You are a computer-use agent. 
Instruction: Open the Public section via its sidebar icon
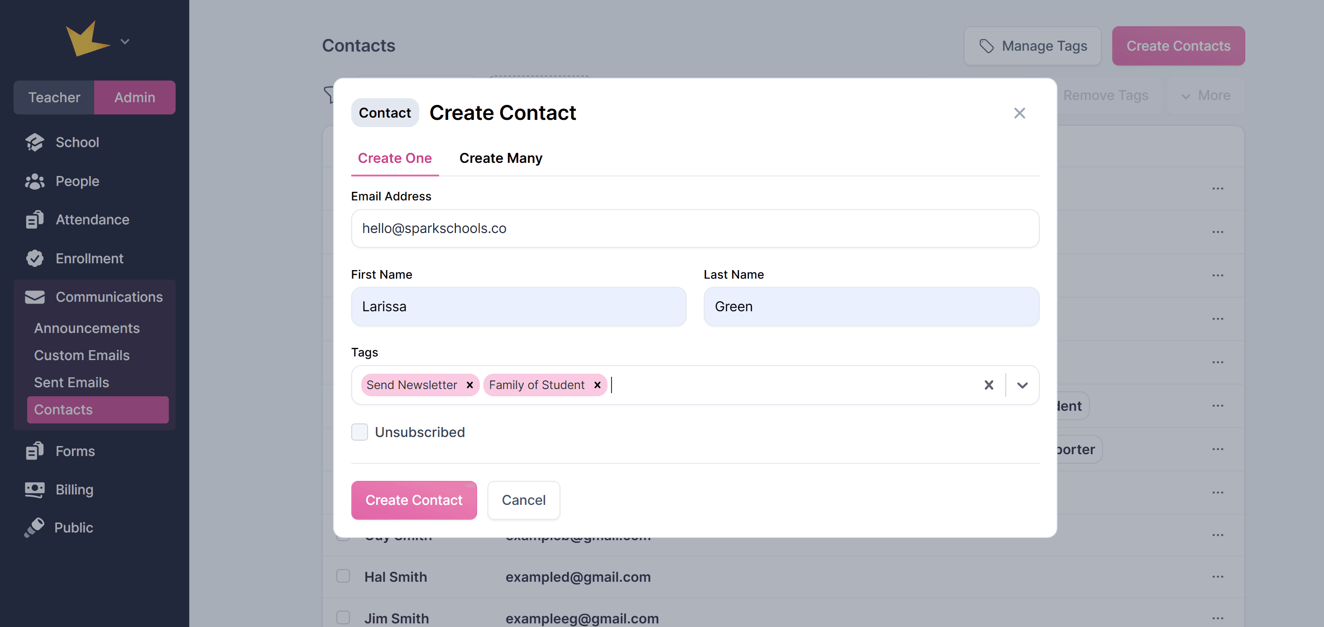tap(34, 527)
